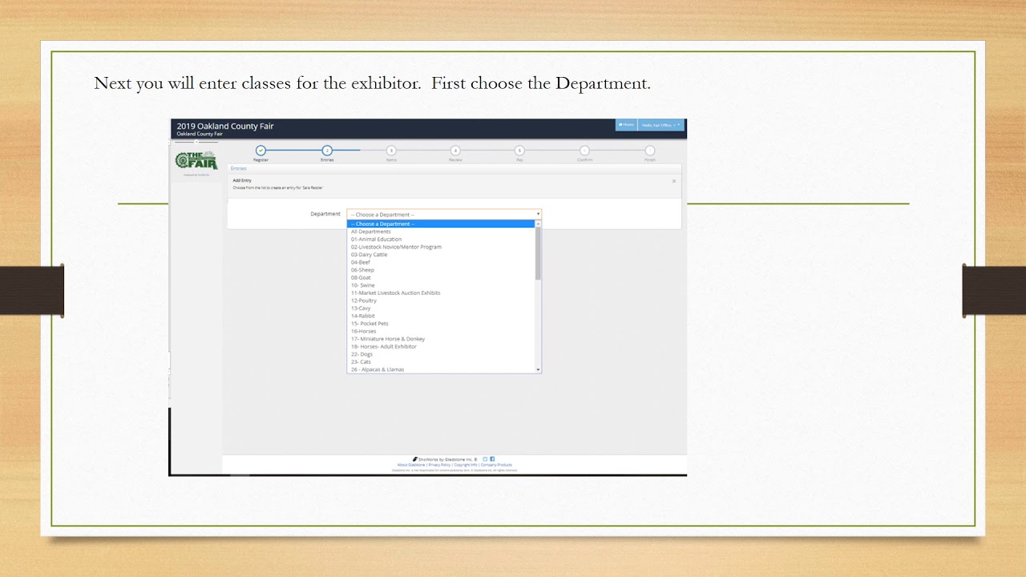The image size is (1026, 577).
Task: Open the Department combo box
Action: pos(444,214)
